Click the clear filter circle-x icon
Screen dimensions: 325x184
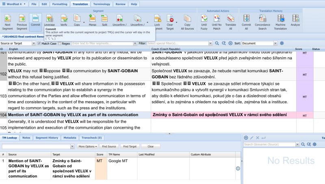pos(230,43)
